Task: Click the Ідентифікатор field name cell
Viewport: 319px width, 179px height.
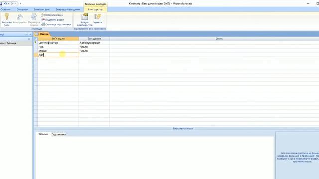Action: pyautogui.click(x=58, y=43)
